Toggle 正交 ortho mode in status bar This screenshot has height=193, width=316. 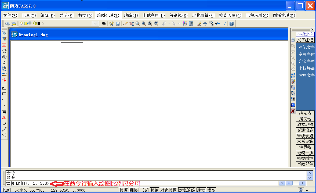[144, 190]
